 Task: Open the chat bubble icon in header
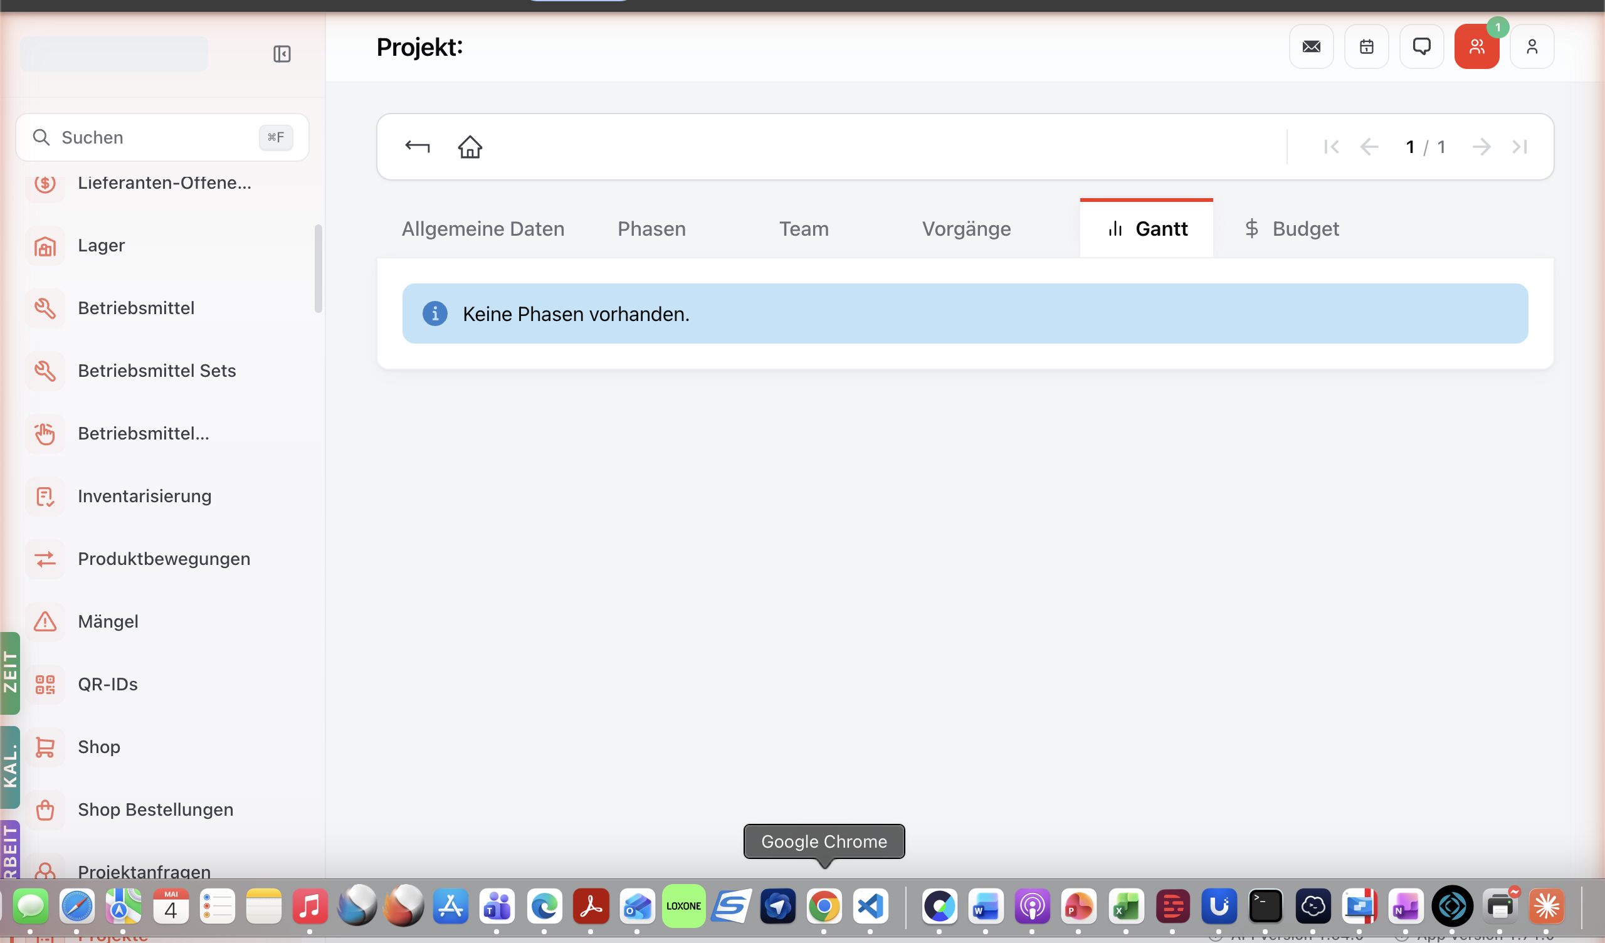coord(1421,46)
